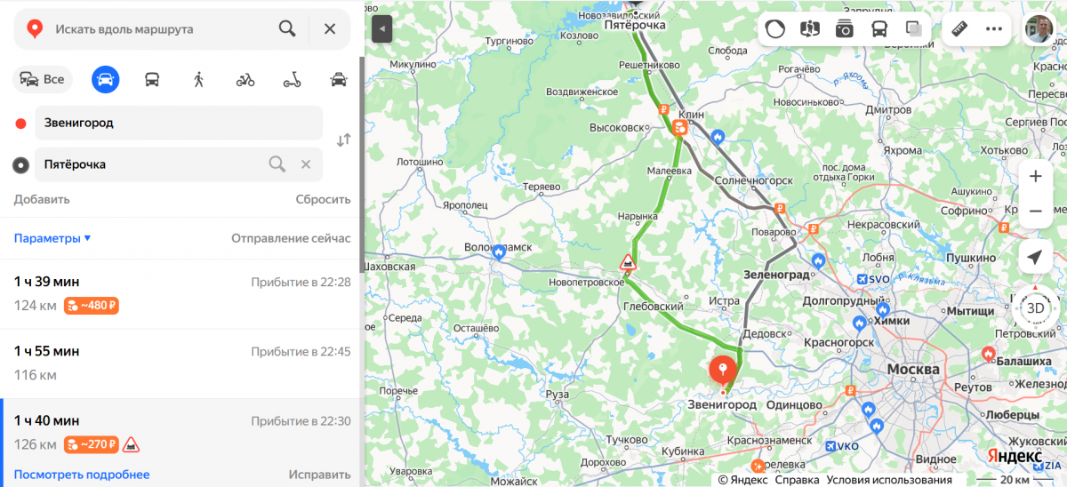The width and height of the screenshot is (1067, 487).
Task: Swap start and destination points
Action: tap(343, 140)
